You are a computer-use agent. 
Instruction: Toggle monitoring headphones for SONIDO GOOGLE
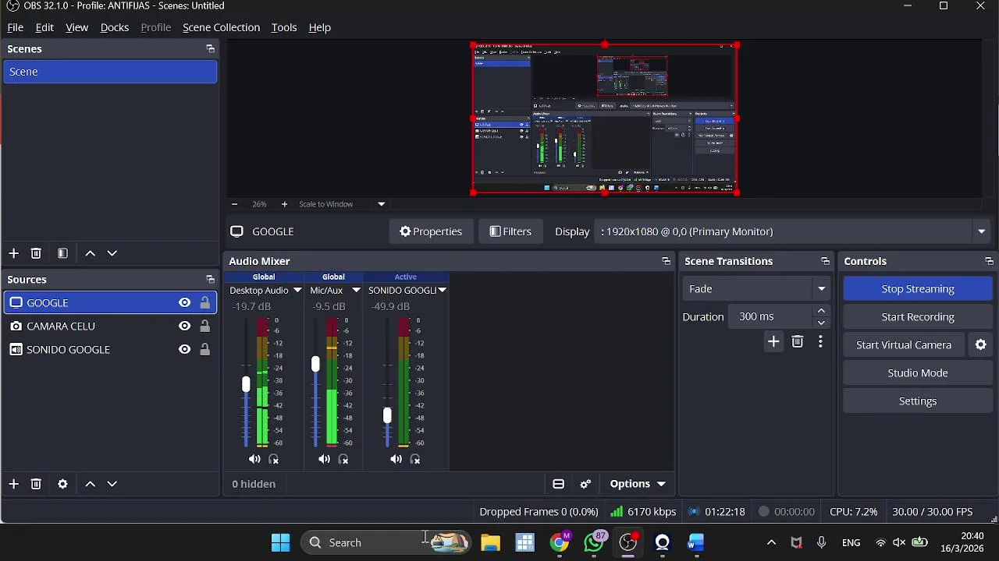415,460
